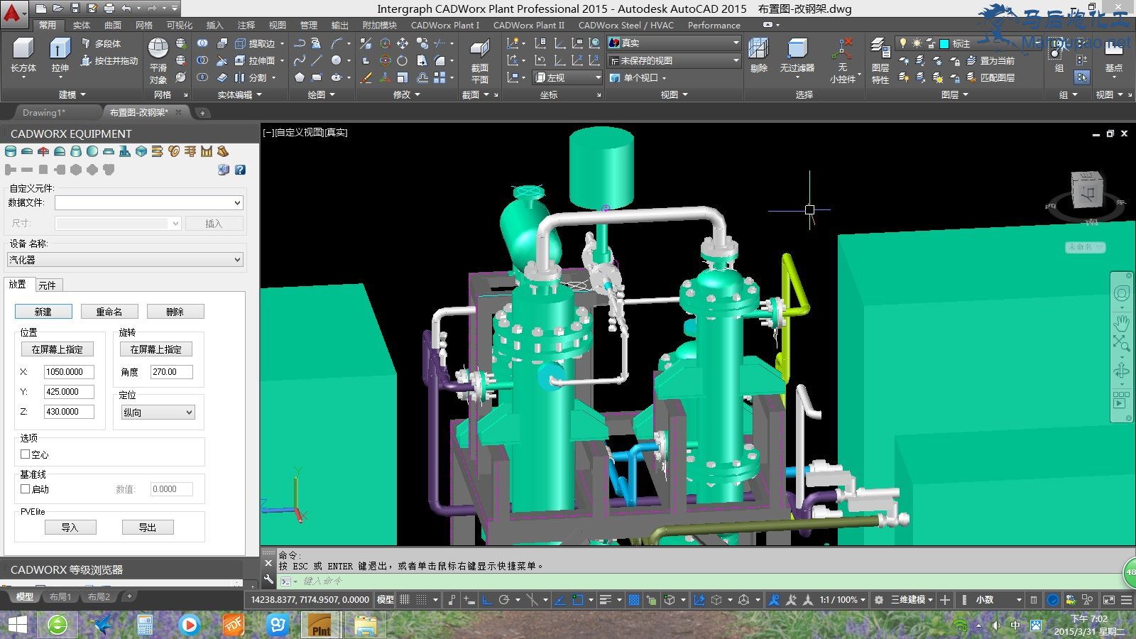Viewport: 1136px width, 639px height.
Task: Switch to the 元件 tab in equipment panel
Action: [x=48, y=285]
